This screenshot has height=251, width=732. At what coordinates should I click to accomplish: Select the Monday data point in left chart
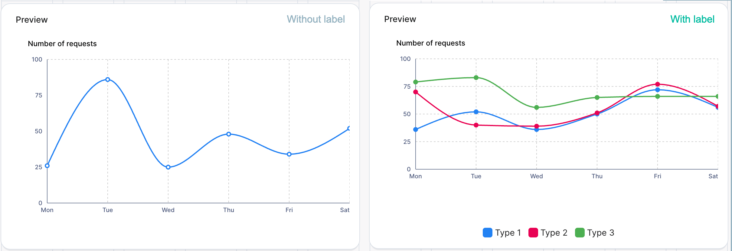[x=47, y=166]
